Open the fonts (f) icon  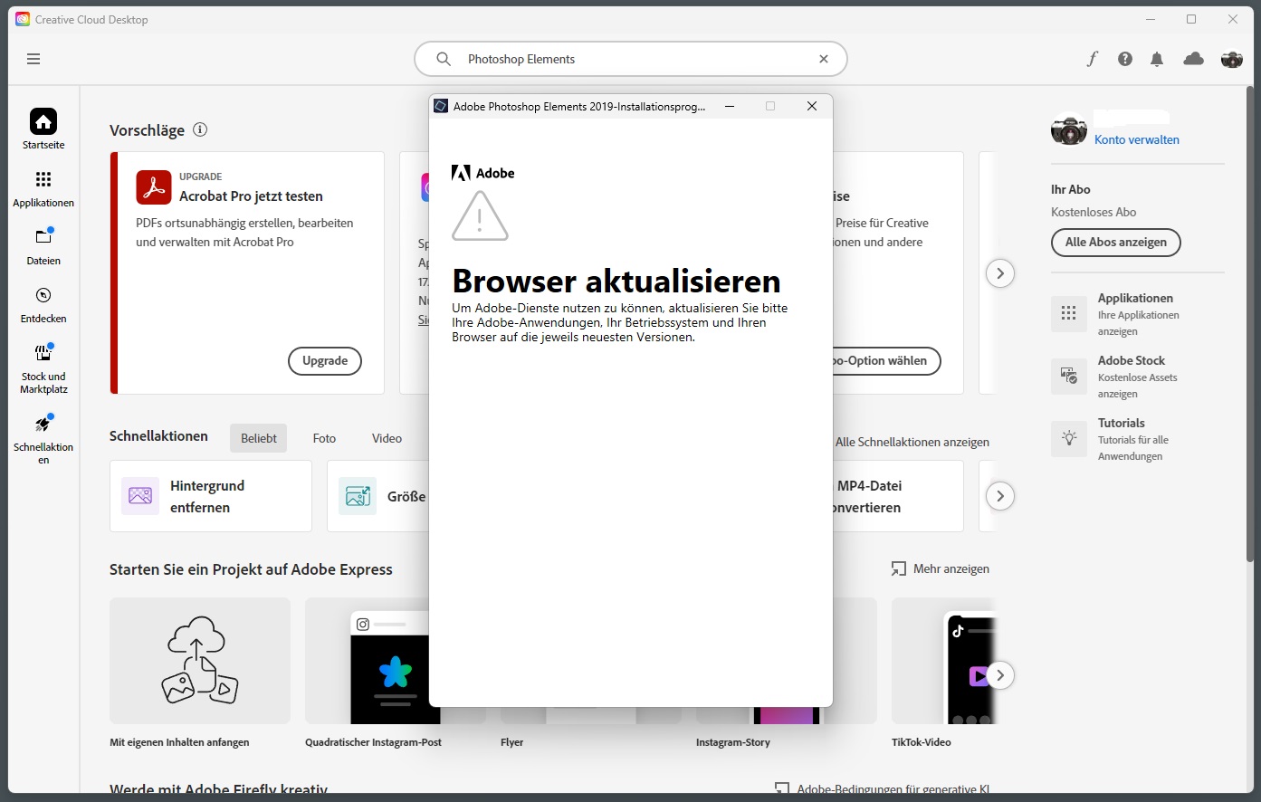(1093, 59)
